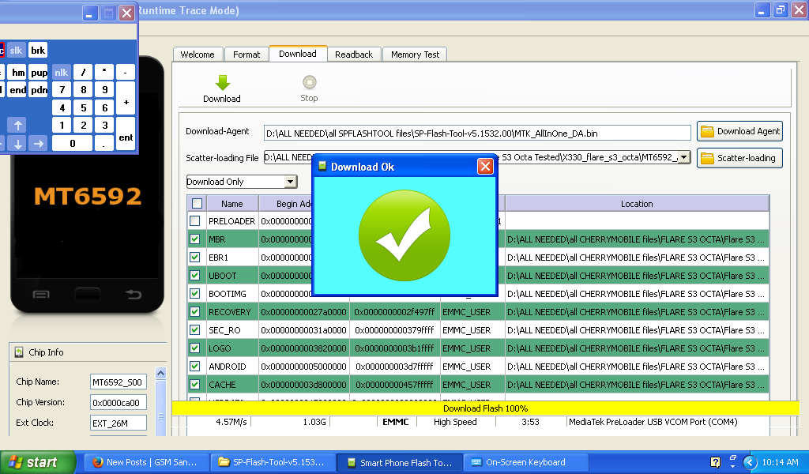The width and height of the screenshot is (809, 474).
Task: Uncheck the RECOVERY partition checkbox
Action: 195,312
